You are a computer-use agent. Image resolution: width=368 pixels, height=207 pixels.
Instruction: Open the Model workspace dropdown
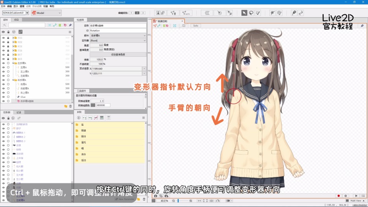(x=47, y=13)
